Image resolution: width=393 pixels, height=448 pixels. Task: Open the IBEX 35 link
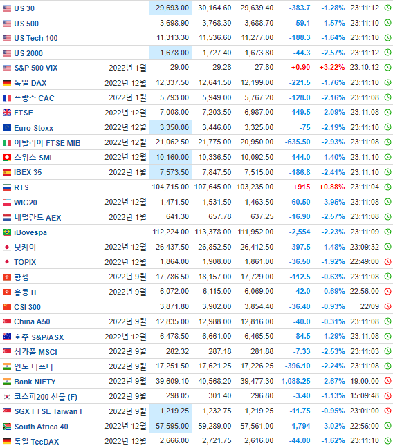28,172
